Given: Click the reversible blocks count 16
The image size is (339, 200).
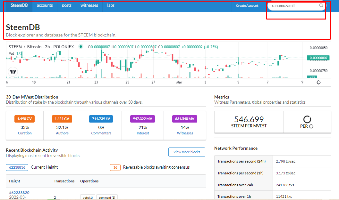Looking at the screenshot, I should (115, 167).
